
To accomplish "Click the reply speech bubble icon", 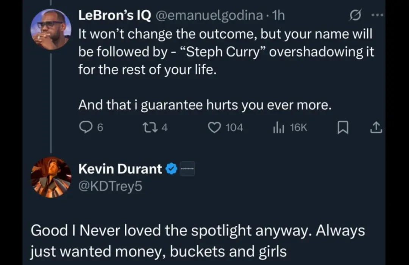I will (86, 127).
